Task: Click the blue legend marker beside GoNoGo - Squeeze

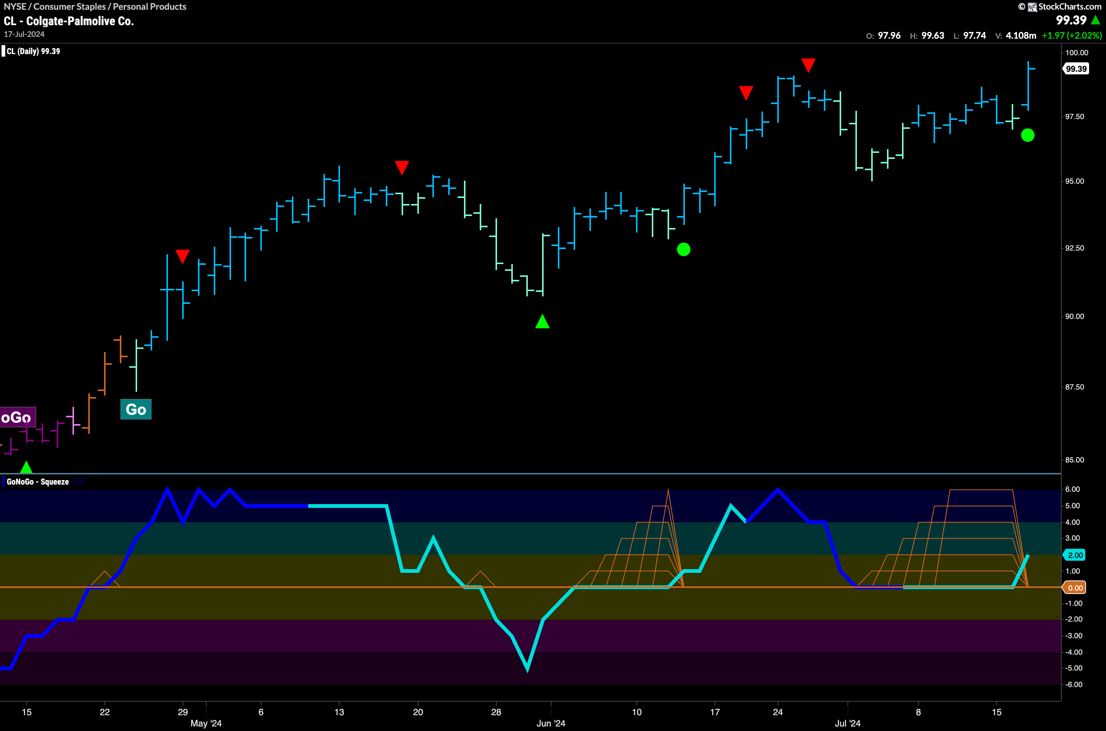Action: (3, 482)
